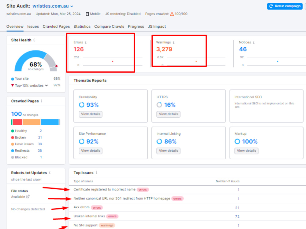306x229 pixels.
Task: Click the Site Health info icon
Action: pyautogui.click(x=34, y=40)
